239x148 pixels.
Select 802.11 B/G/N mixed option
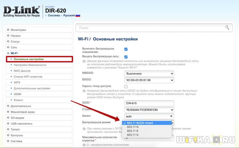coord(147,123)
